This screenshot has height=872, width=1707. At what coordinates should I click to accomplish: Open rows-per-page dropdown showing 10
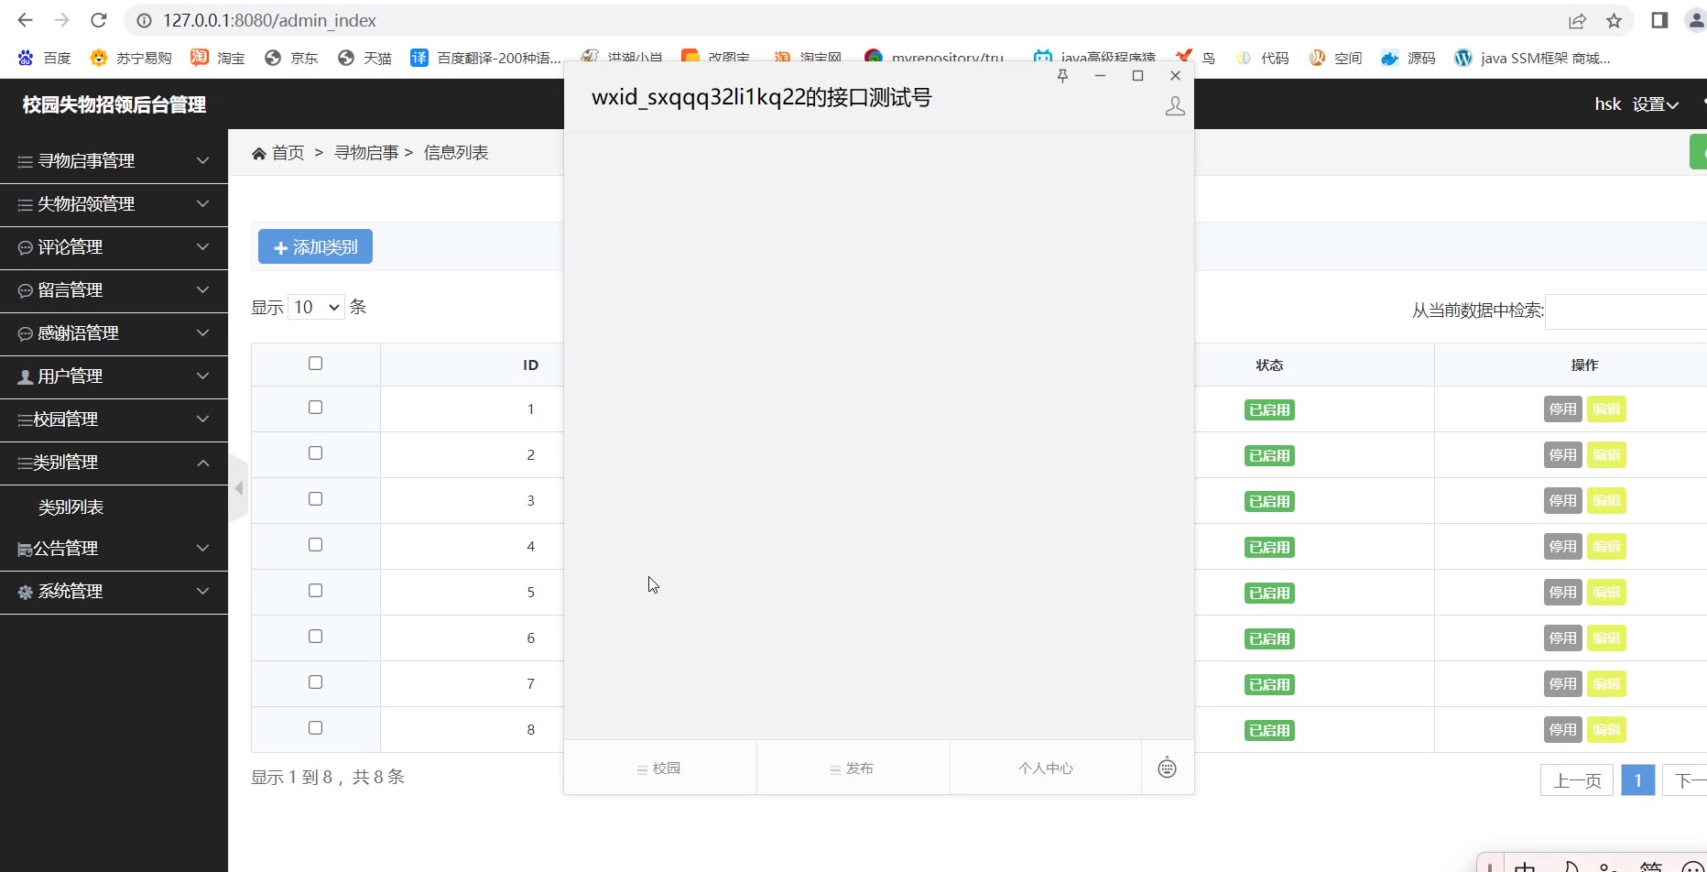tap(316, 307)
